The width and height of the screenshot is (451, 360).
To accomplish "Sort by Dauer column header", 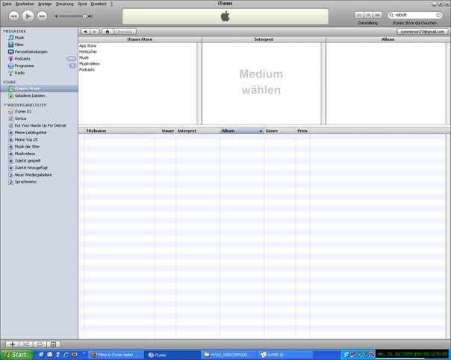I will 165,130.
